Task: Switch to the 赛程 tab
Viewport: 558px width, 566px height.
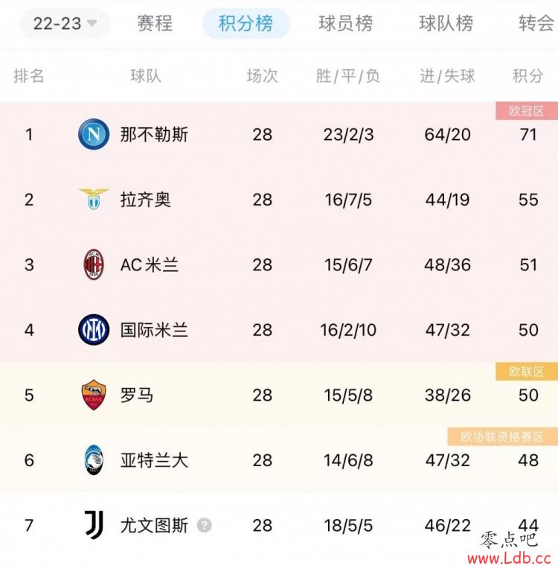Action: pyautogui.click(x=155, y=24)
